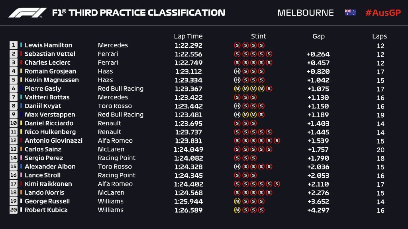
Task: Select the hard tyre icon in Daniil Kvyat's stint
Action: 237,106
